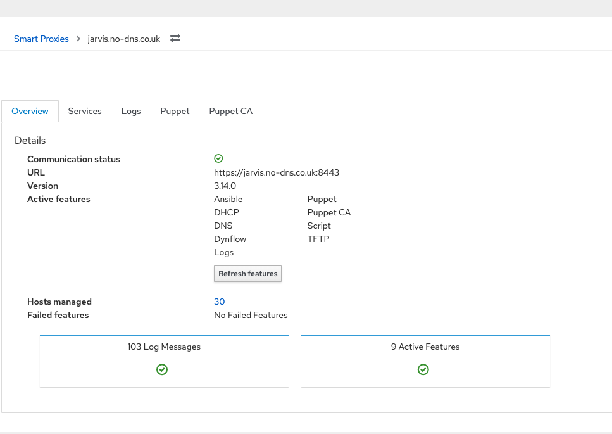This screenshot has height=434, width=612.
Task: Click the 9 Active Features card title
Action: pyautogui.click(x=425, y=347)
